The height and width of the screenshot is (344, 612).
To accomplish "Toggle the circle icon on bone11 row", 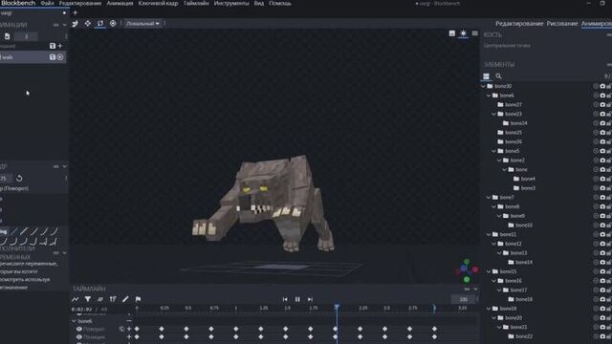I will pyautogui.click(x=596, y=234).
